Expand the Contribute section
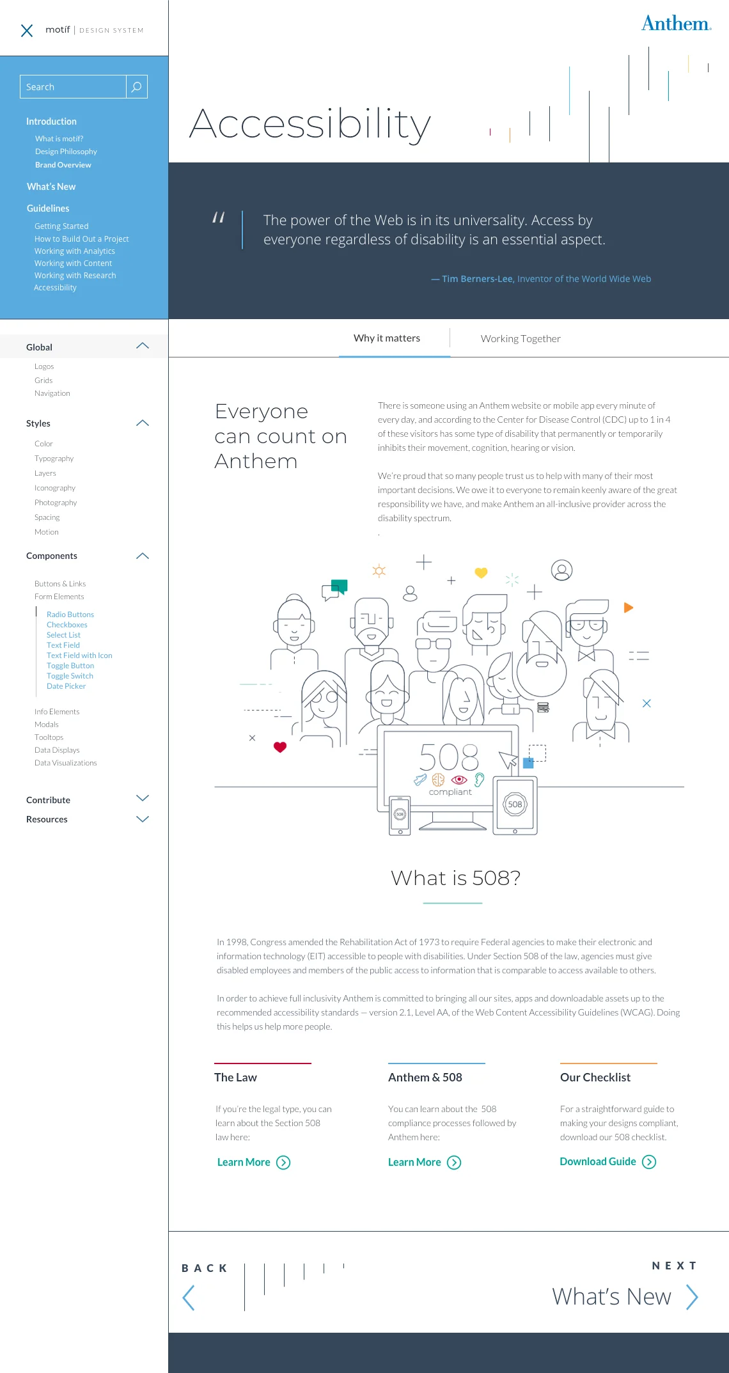Viewport: 729px width, 1373px height. tap(143, 798)
